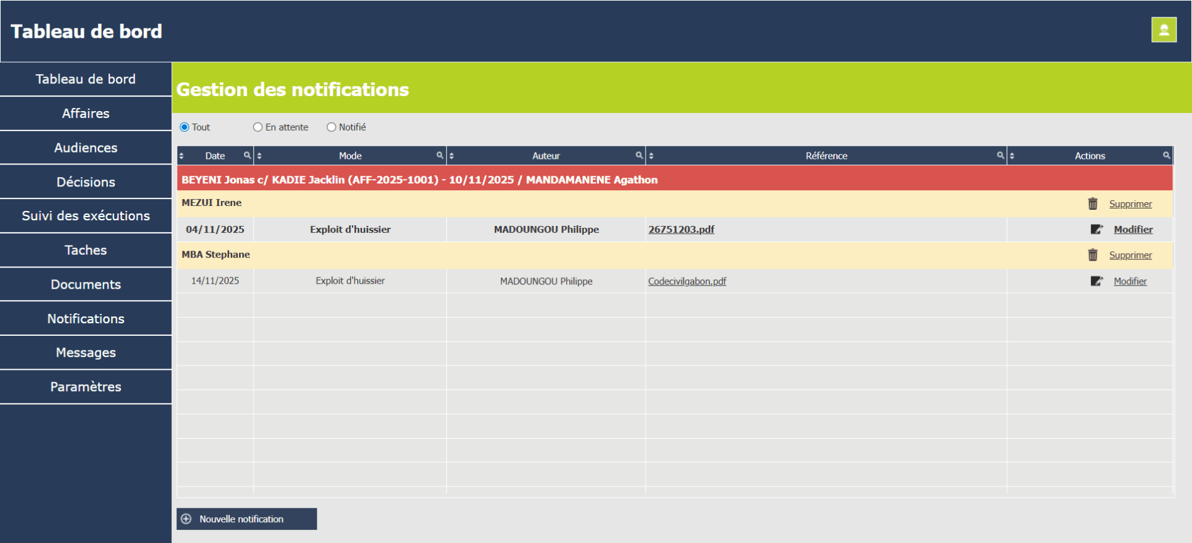This screenshot has height=543, width=1192.
Task: Sort table by Mode column arrows
Action: coord(259,156)
